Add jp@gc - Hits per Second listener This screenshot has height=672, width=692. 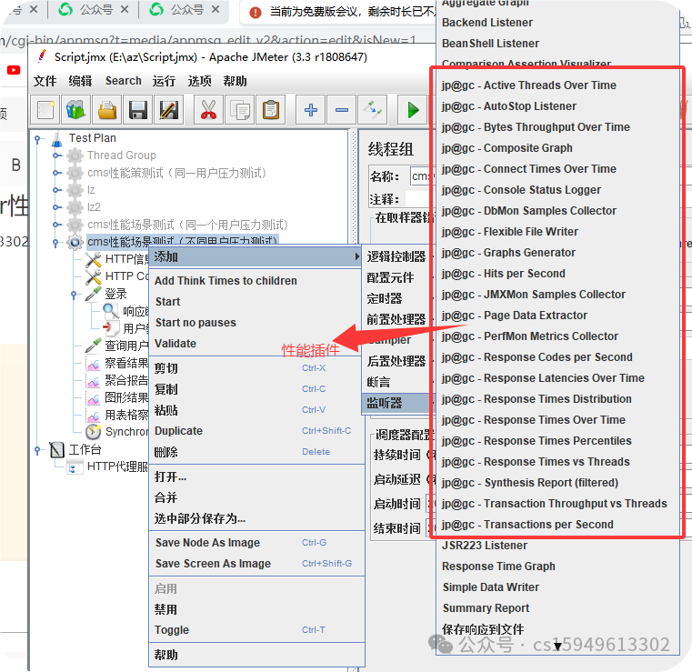pos(557,274)
